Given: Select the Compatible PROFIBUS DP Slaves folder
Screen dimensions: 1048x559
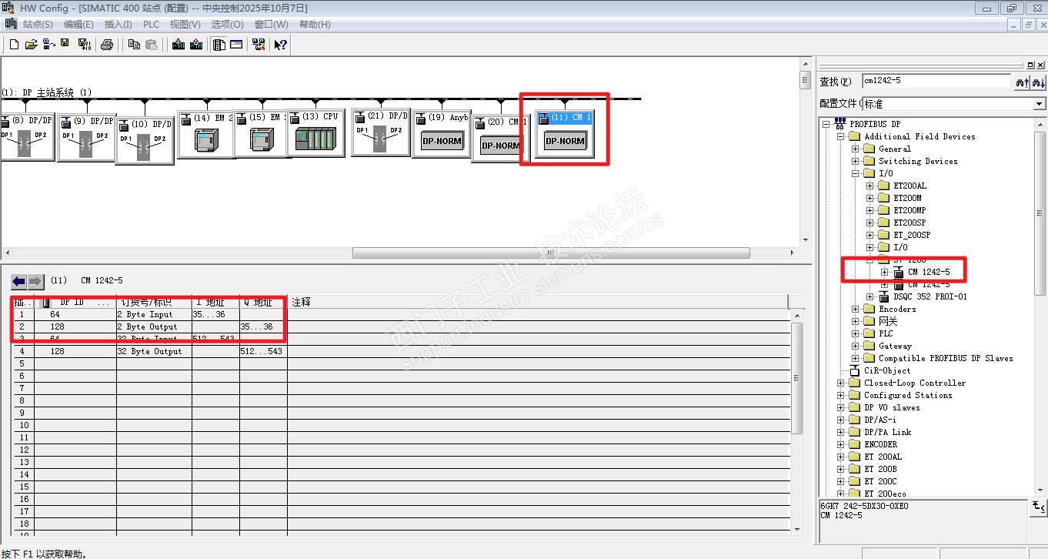Looking at the screenshot, I should pyautogui.click(x=946, y=358).
